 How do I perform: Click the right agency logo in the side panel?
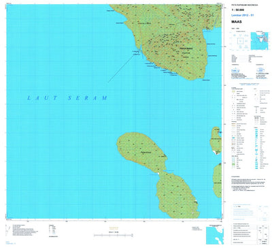260,70
